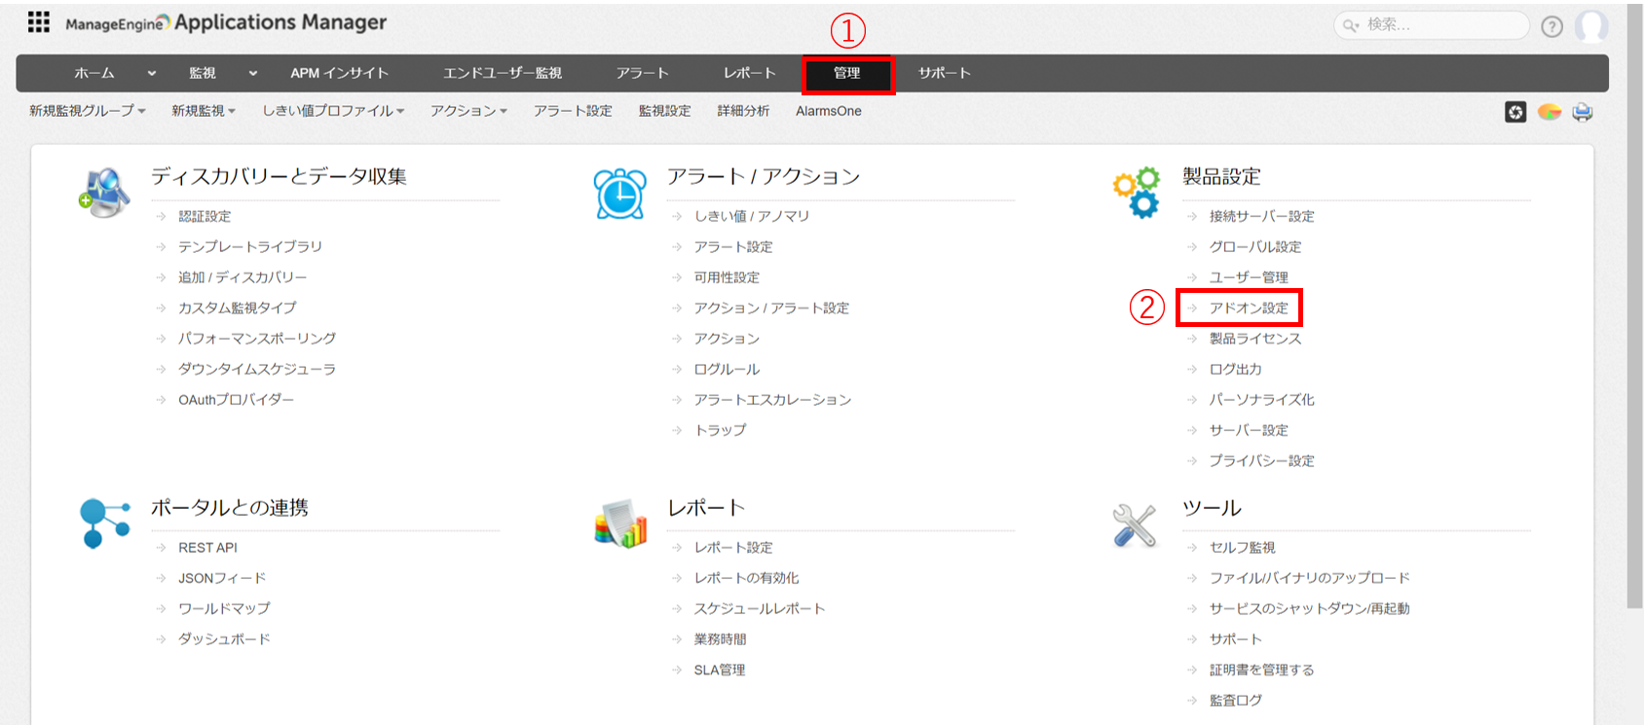Click the orange pie chart icon
Viewport: 1644px width, 725px height.
(1550, 112)
